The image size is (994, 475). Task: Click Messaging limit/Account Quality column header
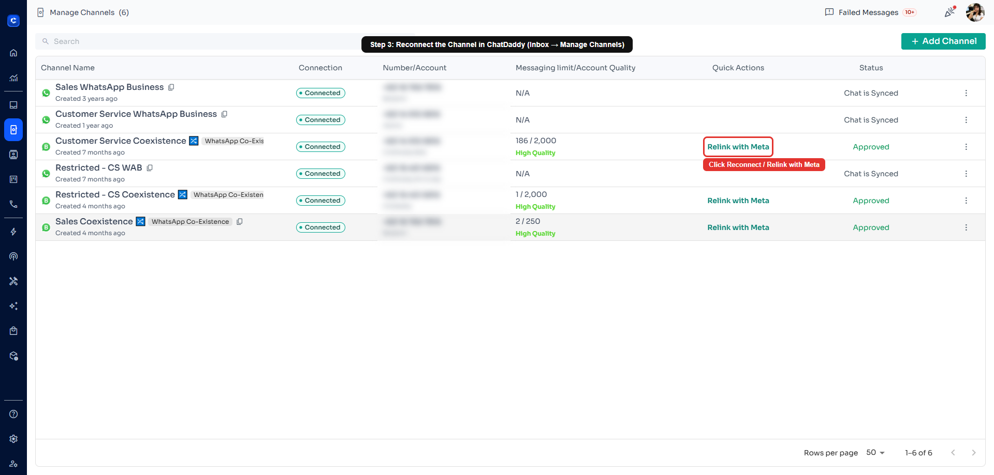pos(576,68)
